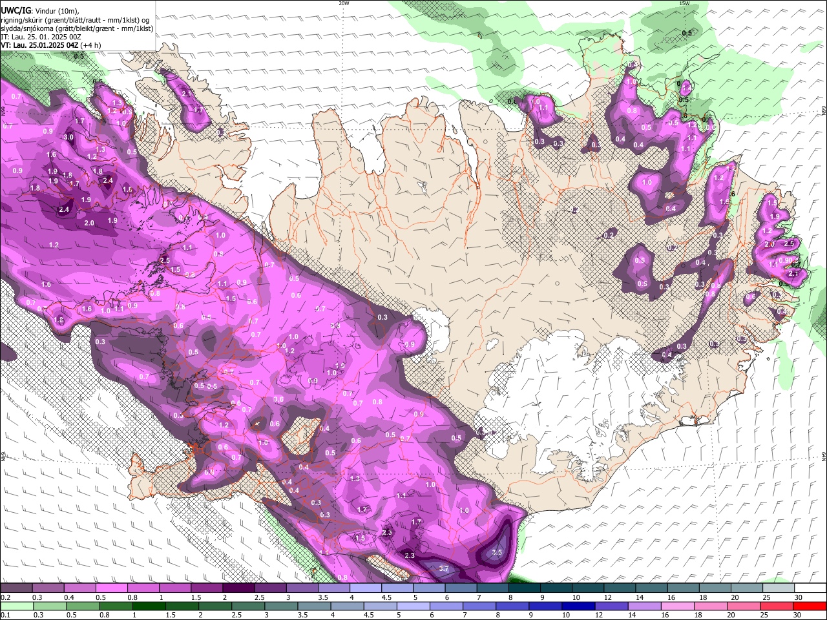Pick snow legend swatch between 4 and 4.5
Image resolution: width=827 pixels, height=620 pixels.
pyautogui.click(x=365, y=588)
